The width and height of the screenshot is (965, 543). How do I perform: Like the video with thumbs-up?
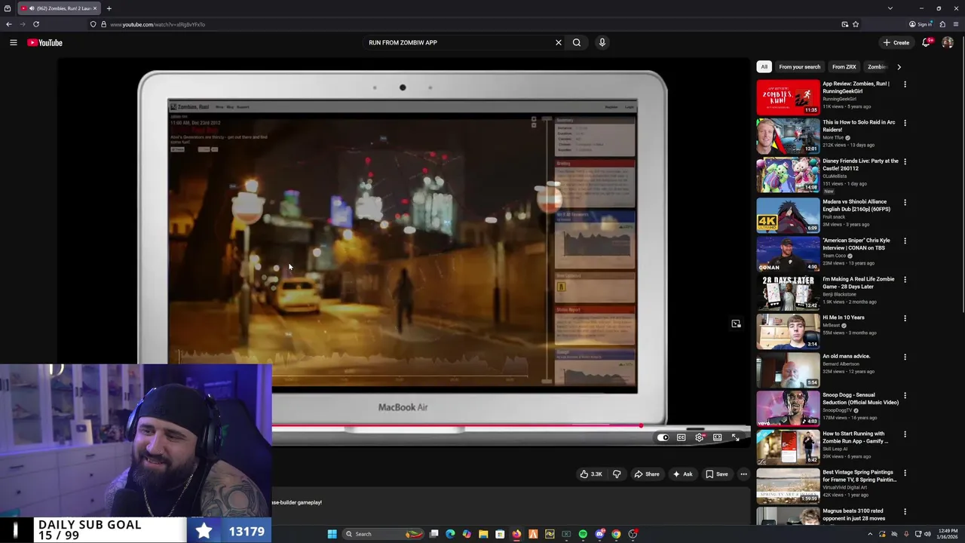pyautogui.click(x=591, y=474)
